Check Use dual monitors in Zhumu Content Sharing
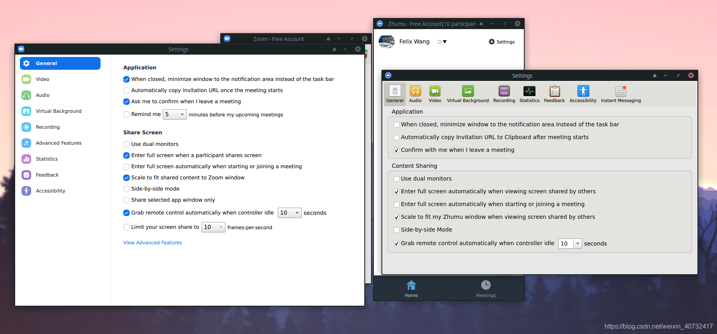This screenshot has width=717, height=334. [397, 179]
